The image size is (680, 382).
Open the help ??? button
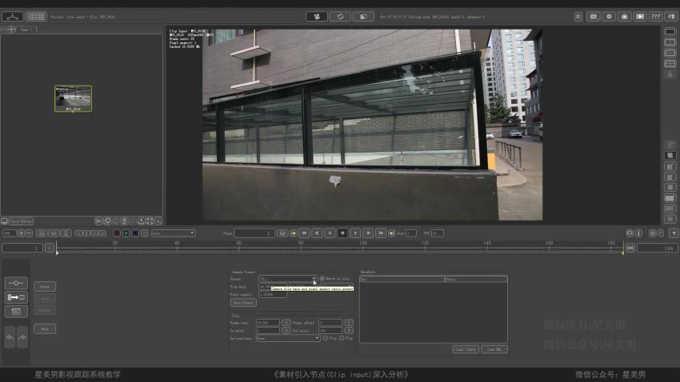[x=655, y=17]
